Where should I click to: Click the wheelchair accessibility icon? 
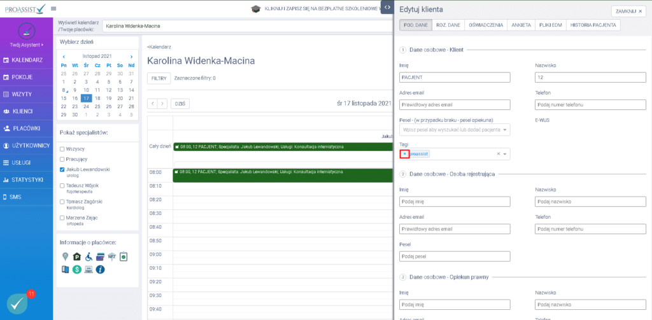[89, 257]
